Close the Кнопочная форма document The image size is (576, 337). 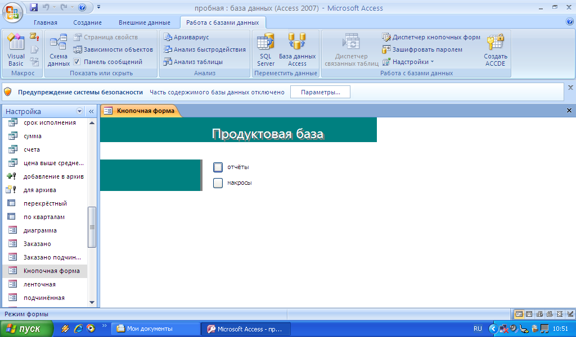point(569,111)
